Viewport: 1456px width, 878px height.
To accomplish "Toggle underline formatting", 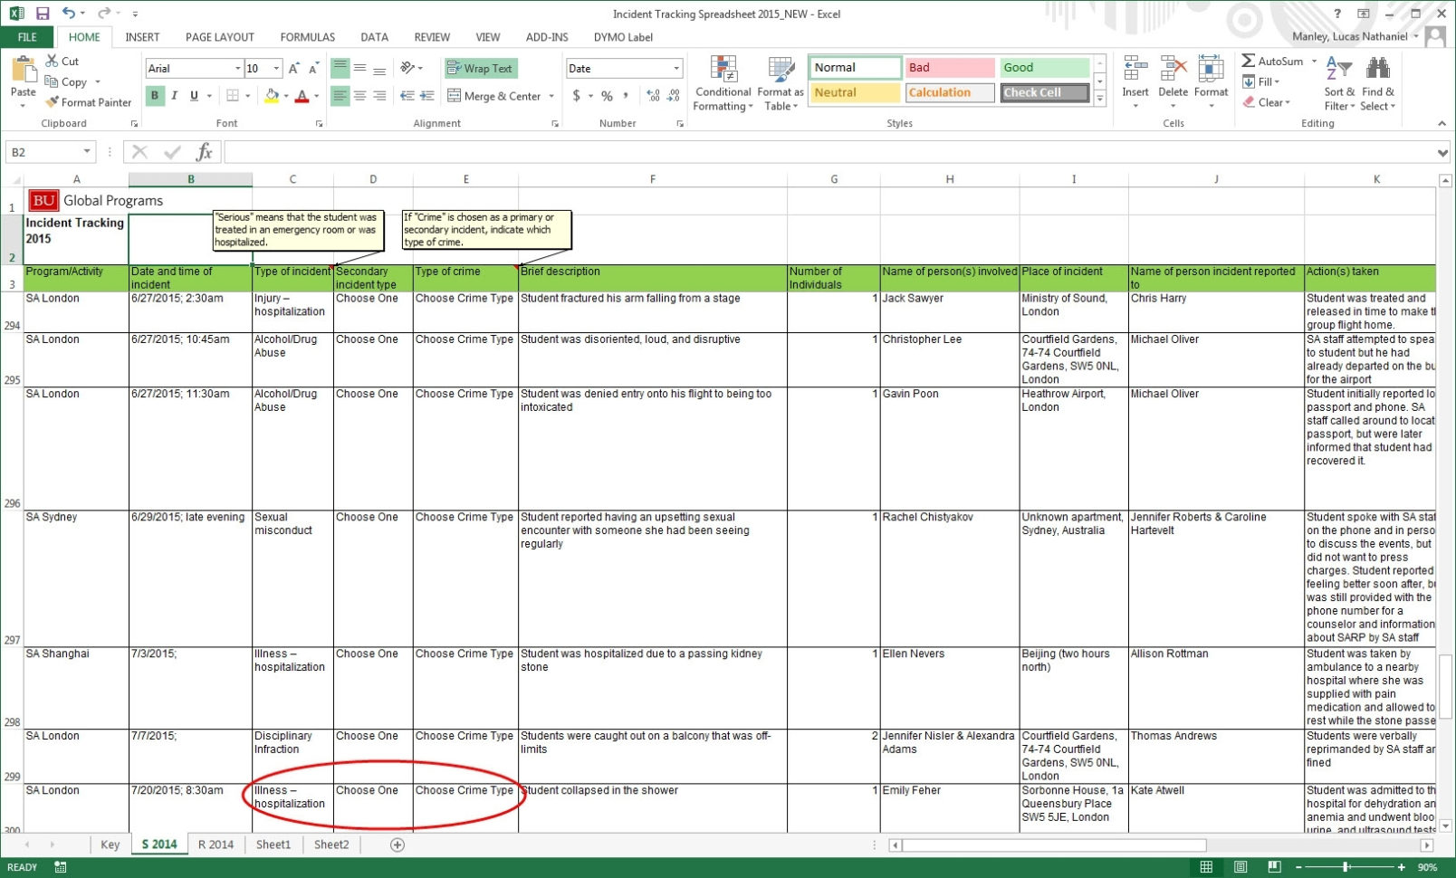I will 193,95.
